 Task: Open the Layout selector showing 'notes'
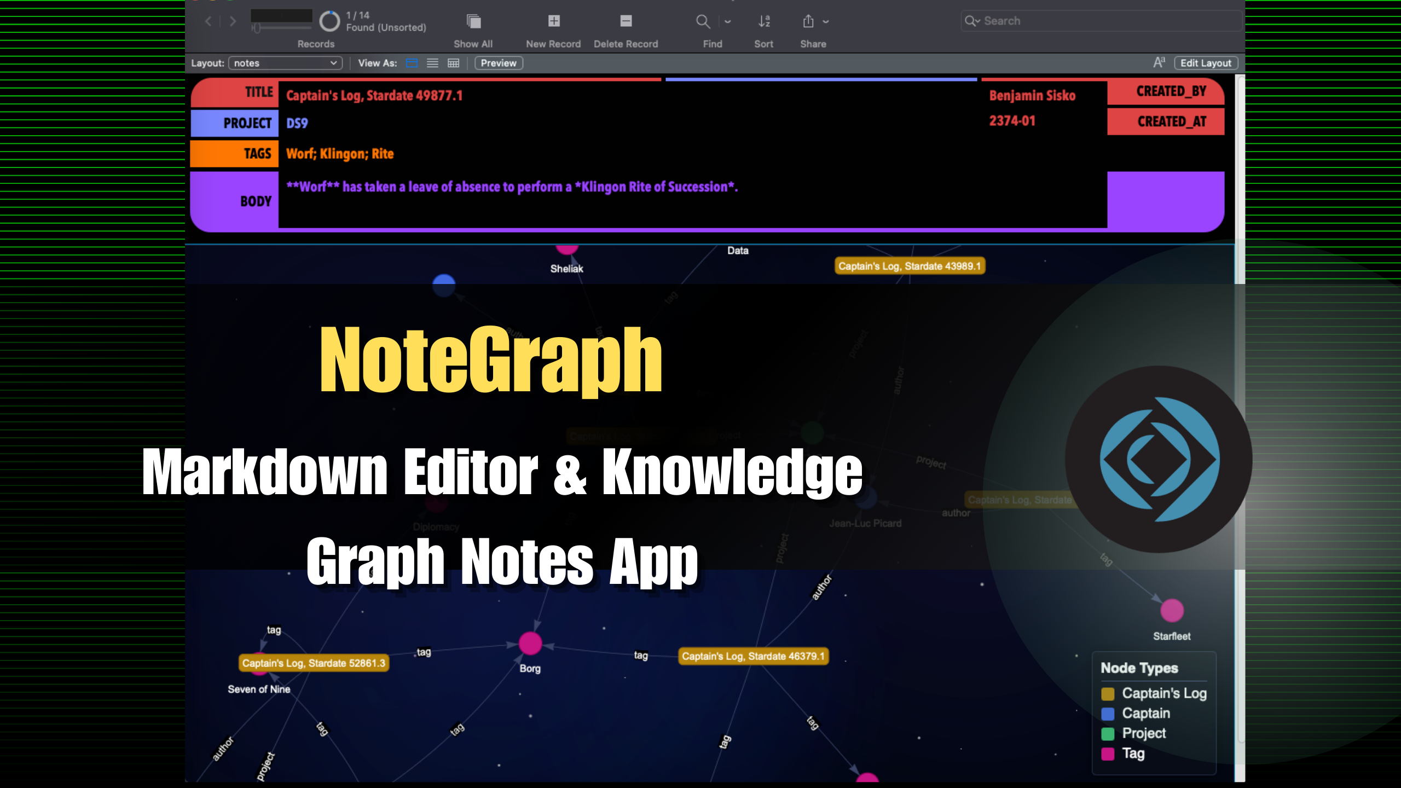285,63
